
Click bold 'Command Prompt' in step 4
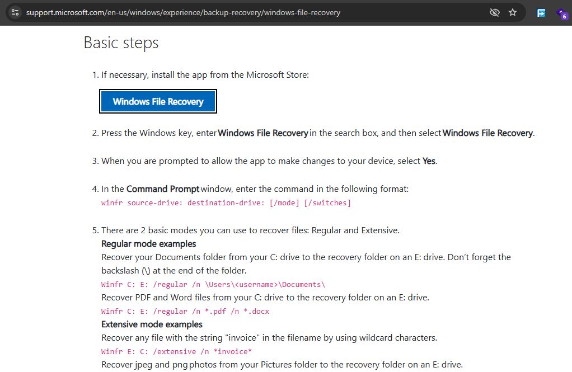coord(163,189)
